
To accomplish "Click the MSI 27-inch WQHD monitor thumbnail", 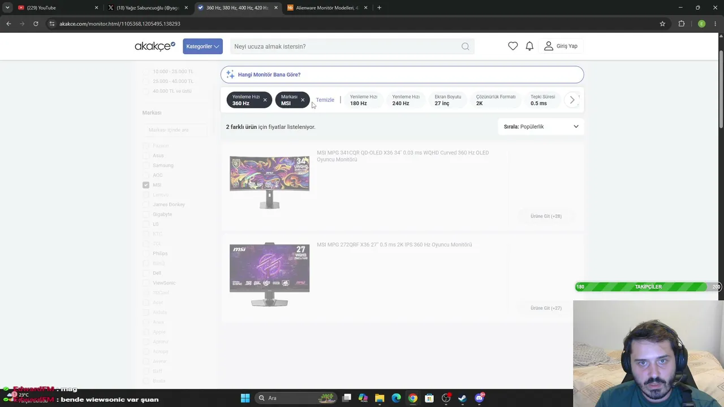I will (x=269, y=275).
